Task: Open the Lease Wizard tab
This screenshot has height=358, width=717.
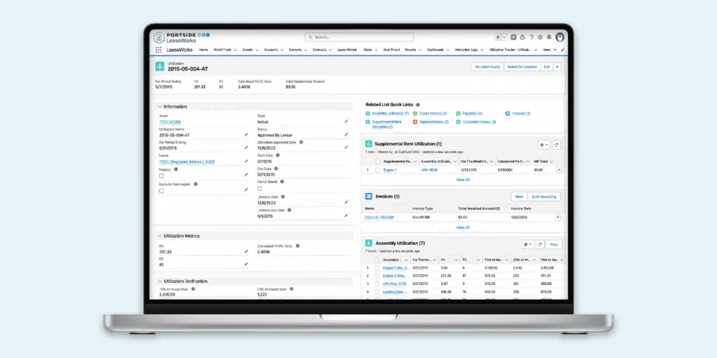Action: pos(347,50)
